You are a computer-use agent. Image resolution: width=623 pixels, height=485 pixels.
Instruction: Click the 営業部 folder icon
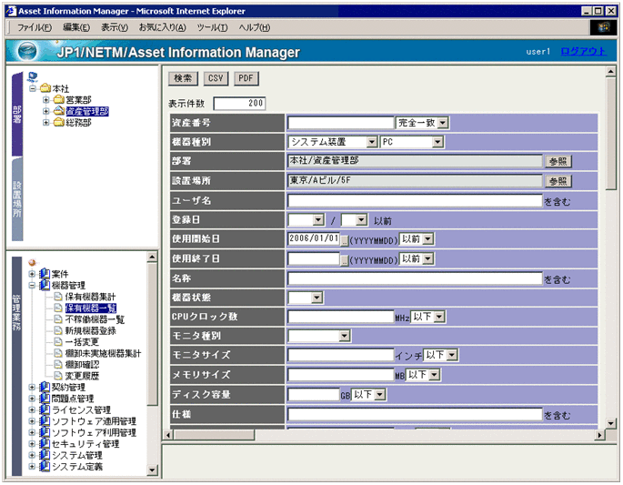click(58, 99)
